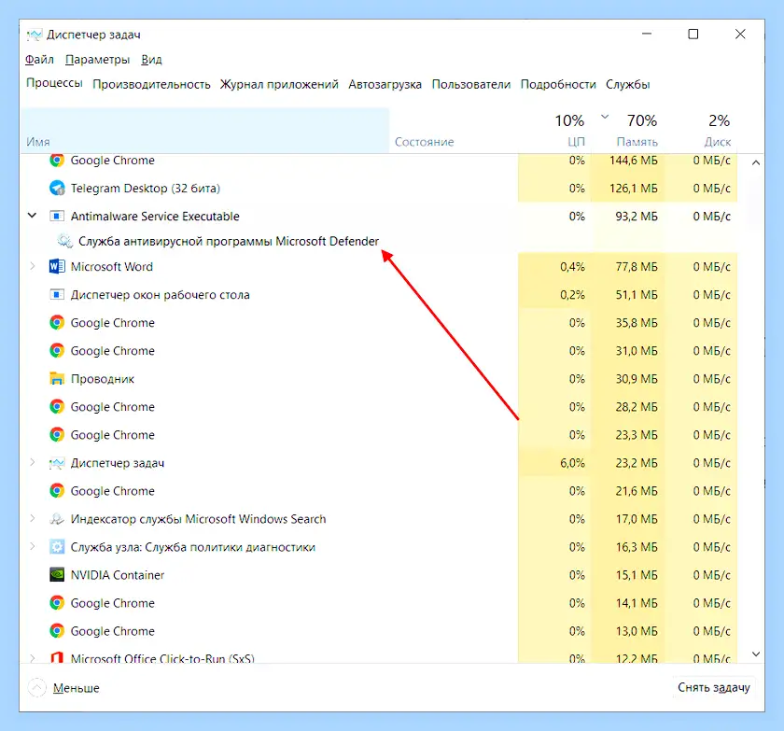Expand the Диспетчер задач process group
The width and height of the screenshot is (784, 731).
click(33, 462)
